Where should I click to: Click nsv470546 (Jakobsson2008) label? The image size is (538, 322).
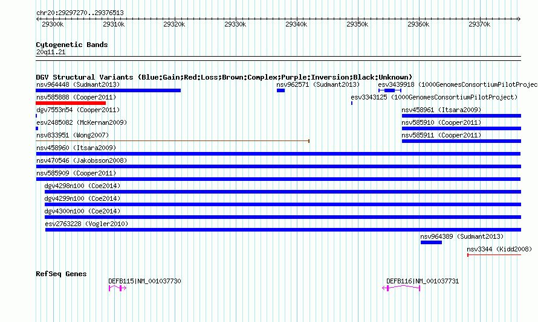pyautogui.click(x=82, y=160)
